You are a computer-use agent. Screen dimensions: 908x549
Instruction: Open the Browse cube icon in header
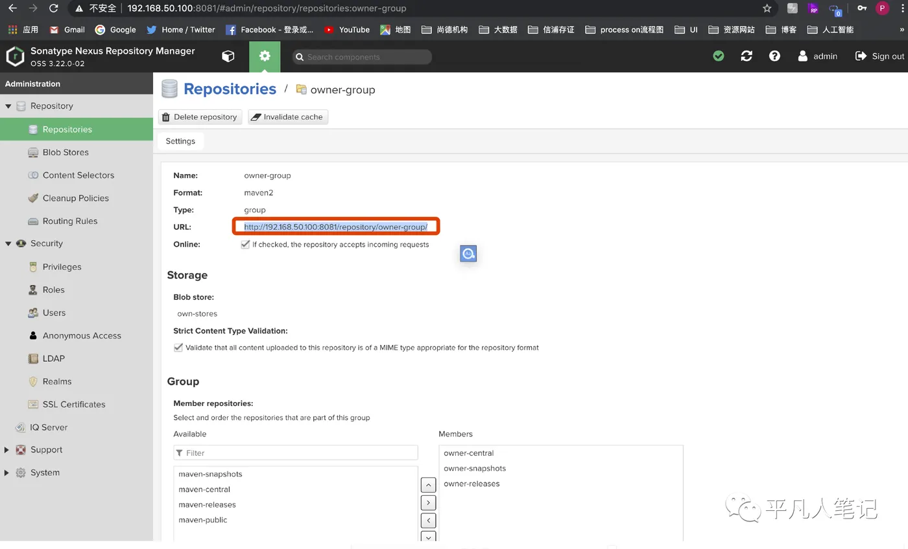point(228,56)
